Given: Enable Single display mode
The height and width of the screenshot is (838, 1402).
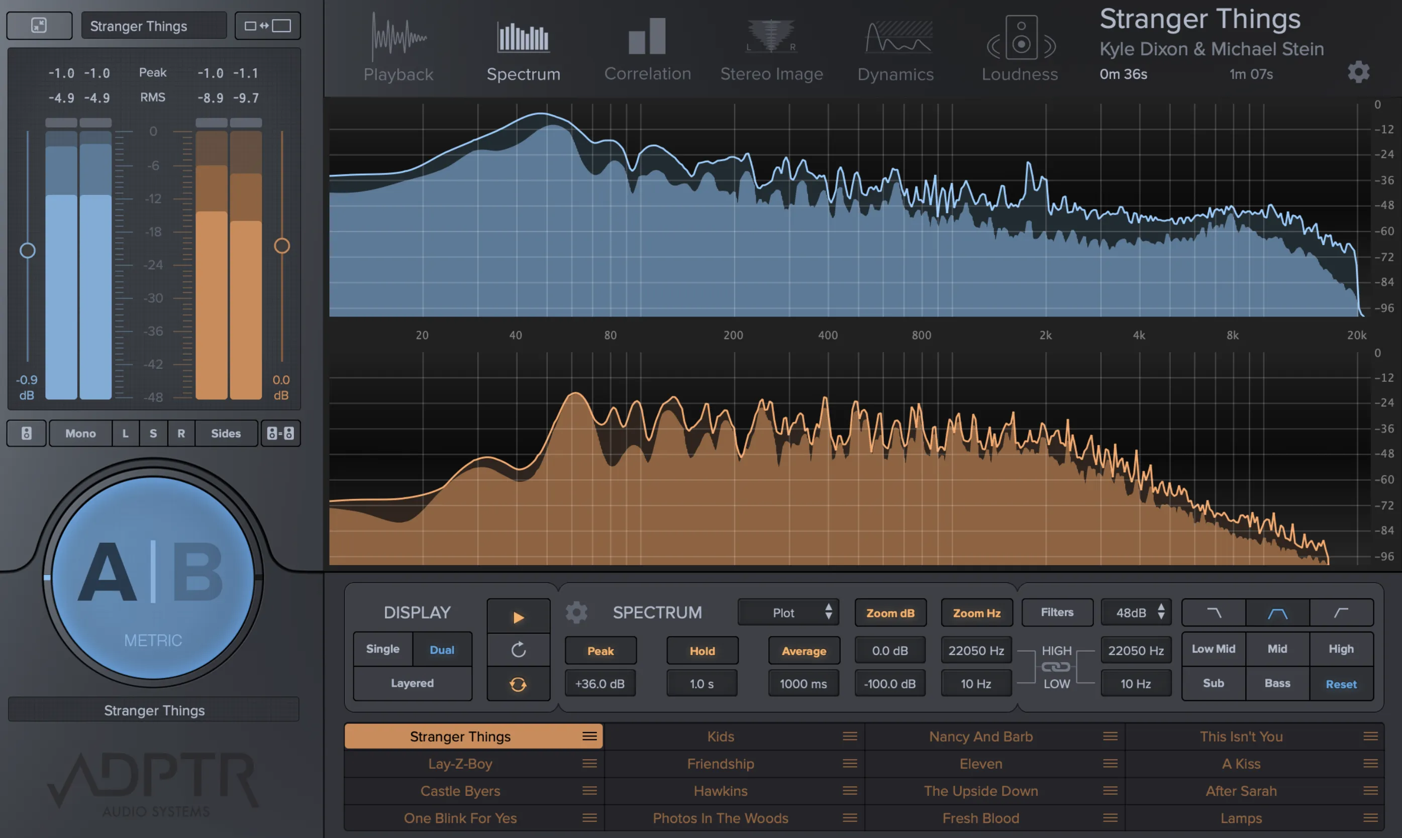Looking at the screenshot, I should pyautogui.click(x=383, y=650).
